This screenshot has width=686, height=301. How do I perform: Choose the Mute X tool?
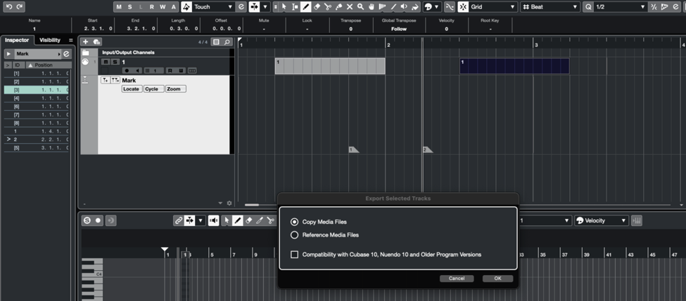pyautogui.click(x=350, y=6)
